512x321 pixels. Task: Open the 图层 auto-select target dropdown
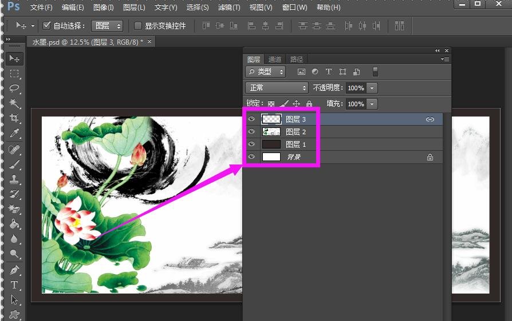coord(108,26)
